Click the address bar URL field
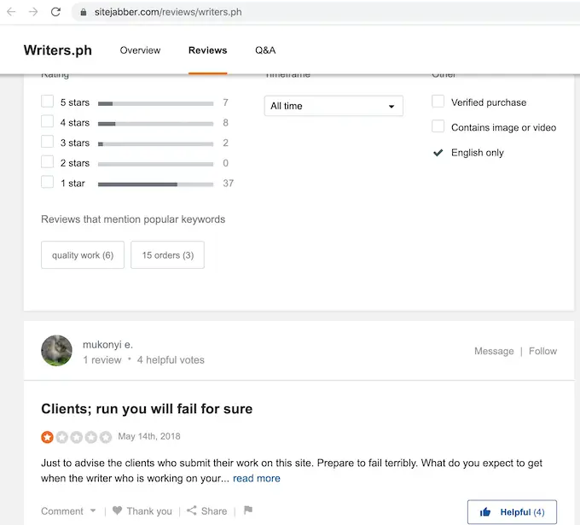The width and height of the screenshot is (580, 525). click(x=326, y=12)
